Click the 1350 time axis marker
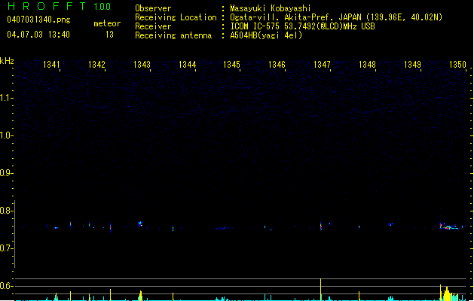The height and width of the screenshot is (301, 474). [x=457, y=65]
